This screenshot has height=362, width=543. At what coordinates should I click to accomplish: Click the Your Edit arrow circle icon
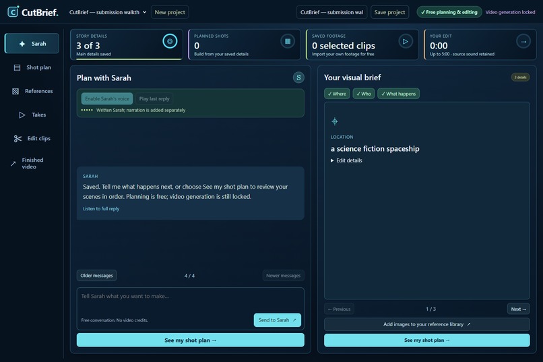(x=523, y=41)
